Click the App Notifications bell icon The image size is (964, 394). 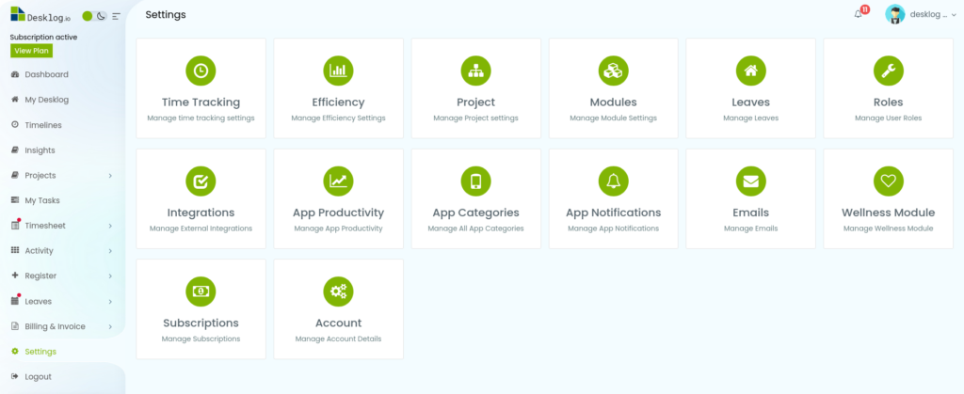[x=613, y=181]
